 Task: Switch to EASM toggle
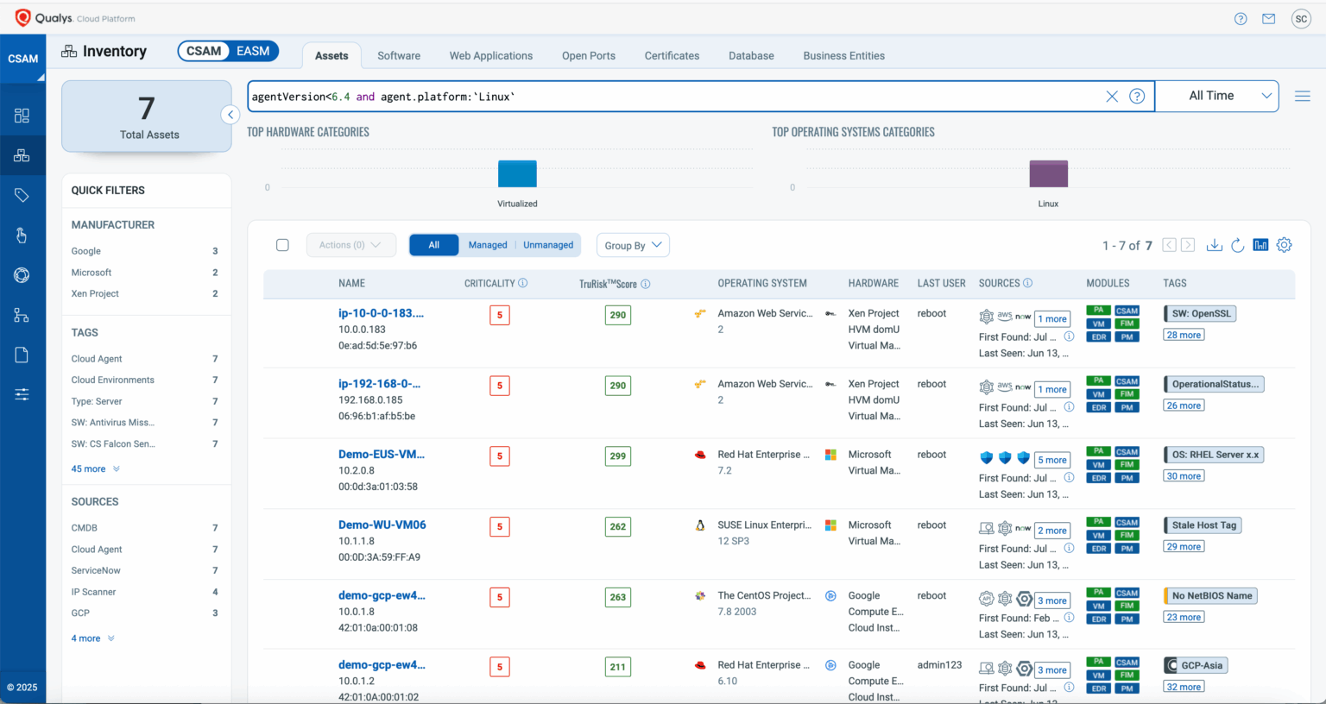tap(253, 51)
